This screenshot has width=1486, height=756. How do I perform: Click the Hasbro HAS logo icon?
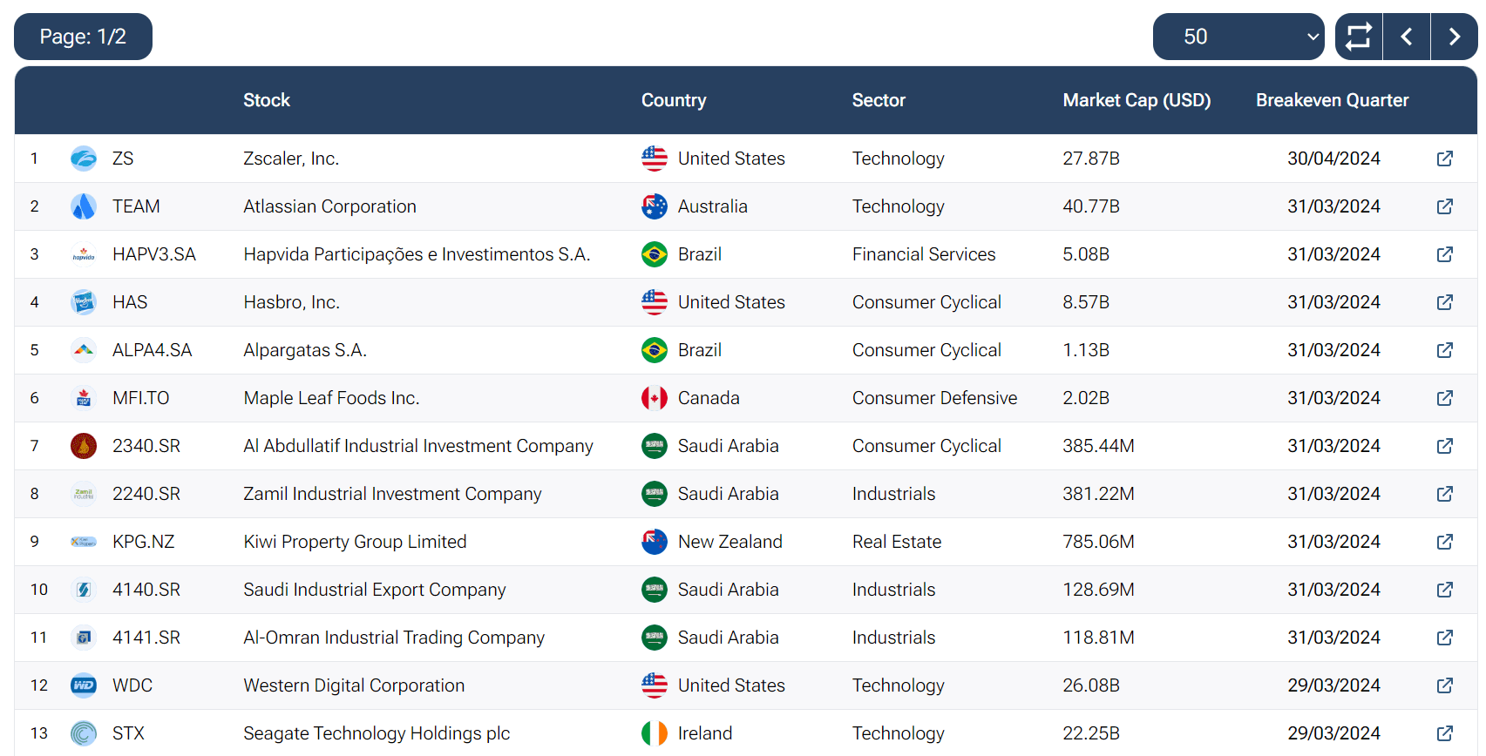click(84, 302)
